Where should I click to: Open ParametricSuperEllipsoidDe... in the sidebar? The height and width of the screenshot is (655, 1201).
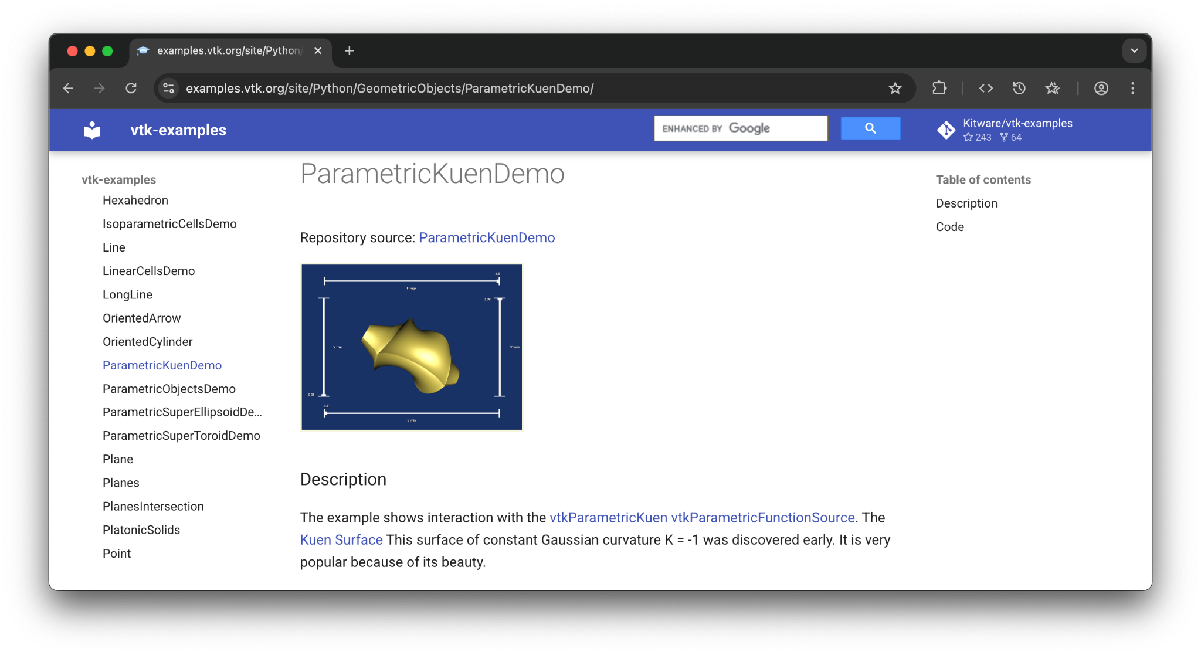point(182,412)
